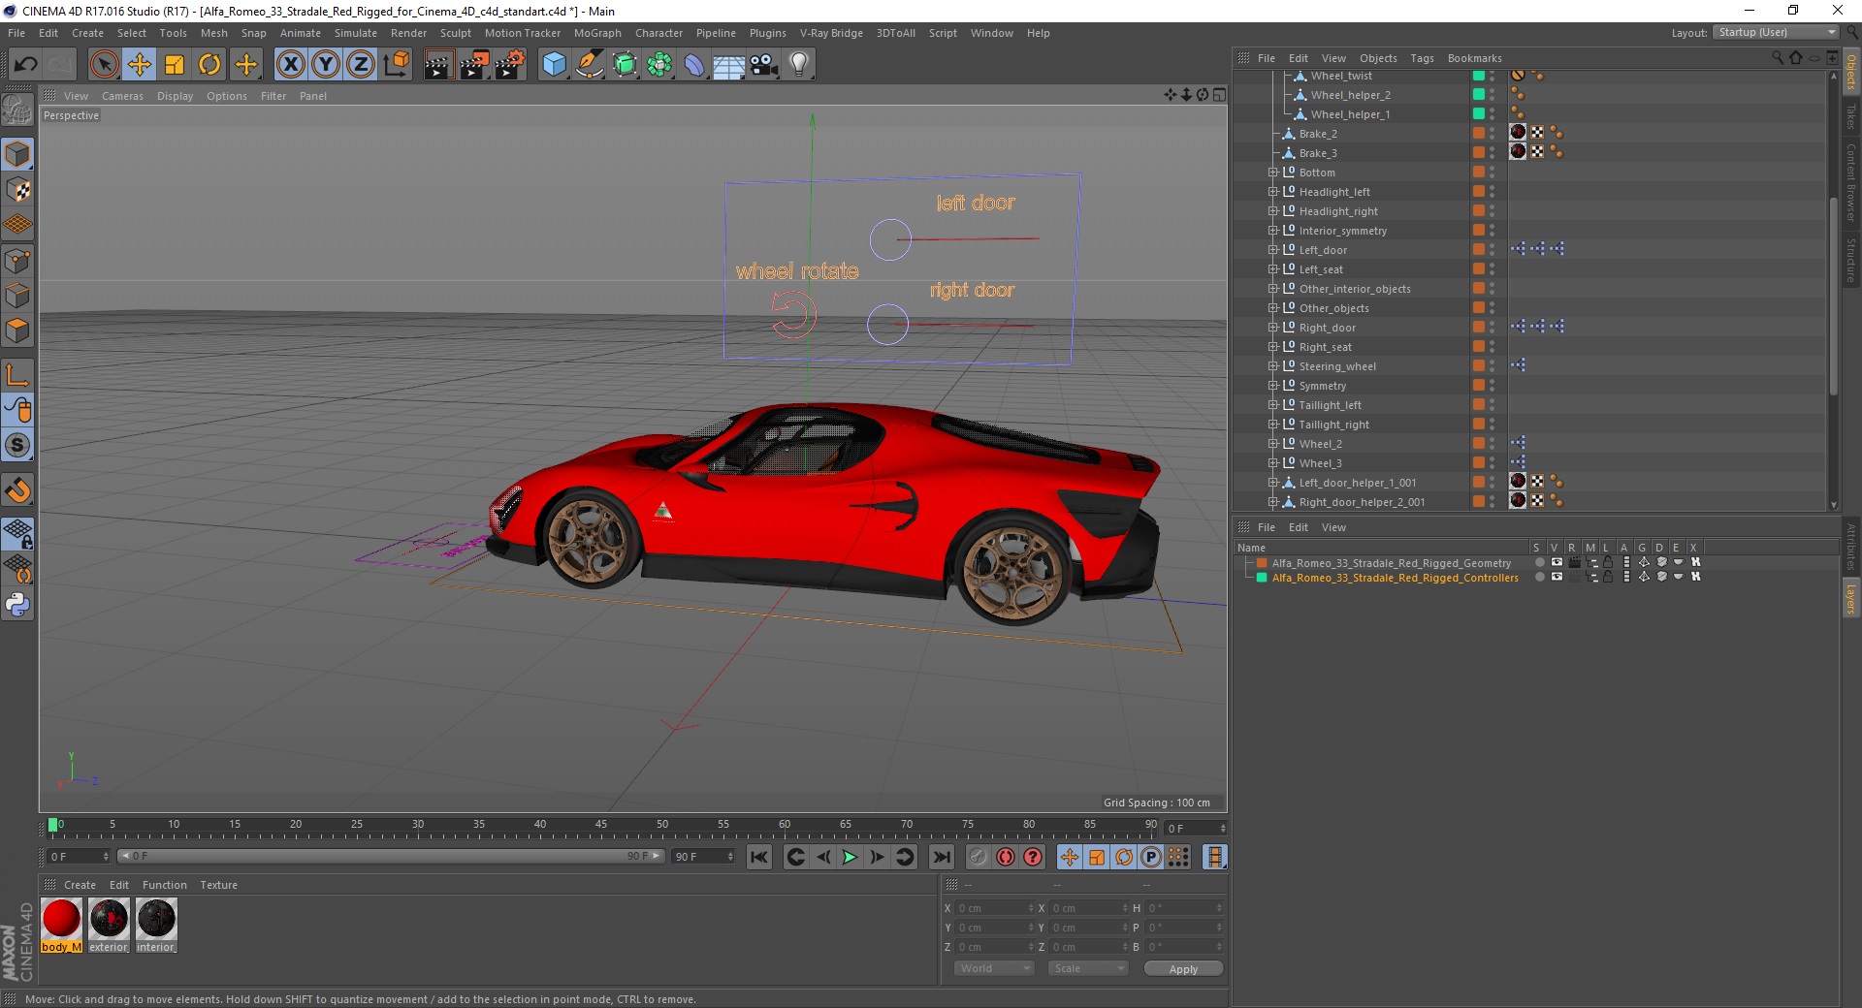
Task: Open Function menu in Material Manager
Action: [165, 885]
